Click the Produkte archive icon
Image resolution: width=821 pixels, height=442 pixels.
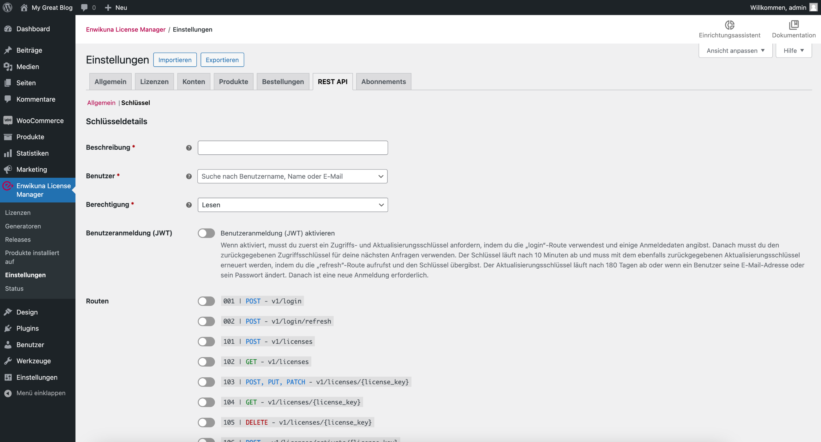click(8, 137)
